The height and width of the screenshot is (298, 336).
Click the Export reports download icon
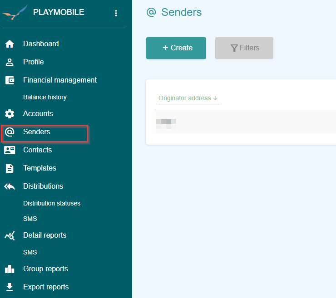tap(10, 287)
